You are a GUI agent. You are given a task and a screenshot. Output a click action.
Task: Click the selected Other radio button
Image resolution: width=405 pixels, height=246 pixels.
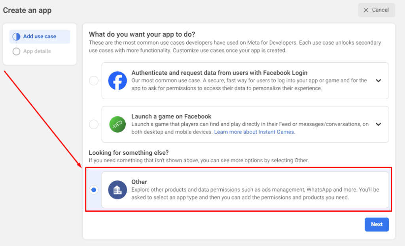pos(94,190)
